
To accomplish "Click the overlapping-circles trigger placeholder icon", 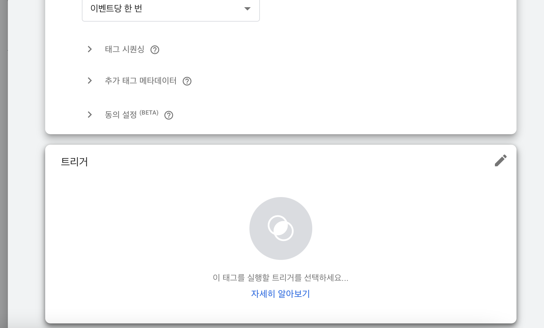I will tap(281, 228).
